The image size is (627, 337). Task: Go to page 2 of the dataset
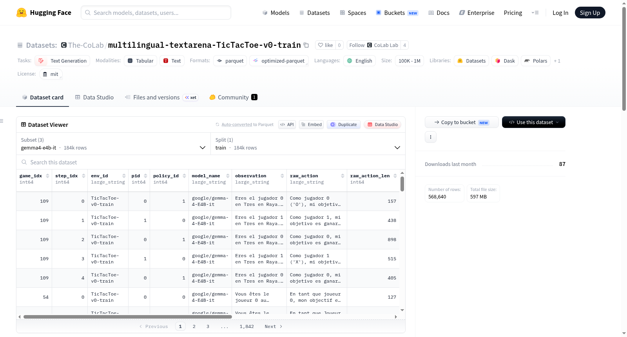click(194, 326)
